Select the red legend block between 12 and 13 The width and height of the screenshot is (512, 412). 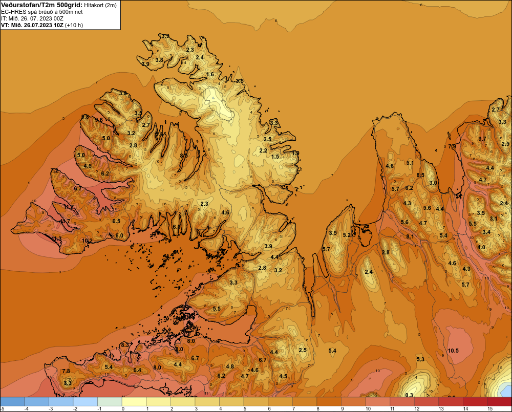426,402
